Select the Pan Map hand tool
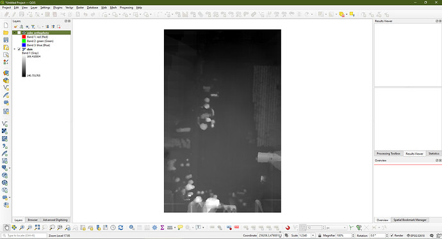Viewport: 442px width, 239px height. pyautogui.click(x=6, y=227)
